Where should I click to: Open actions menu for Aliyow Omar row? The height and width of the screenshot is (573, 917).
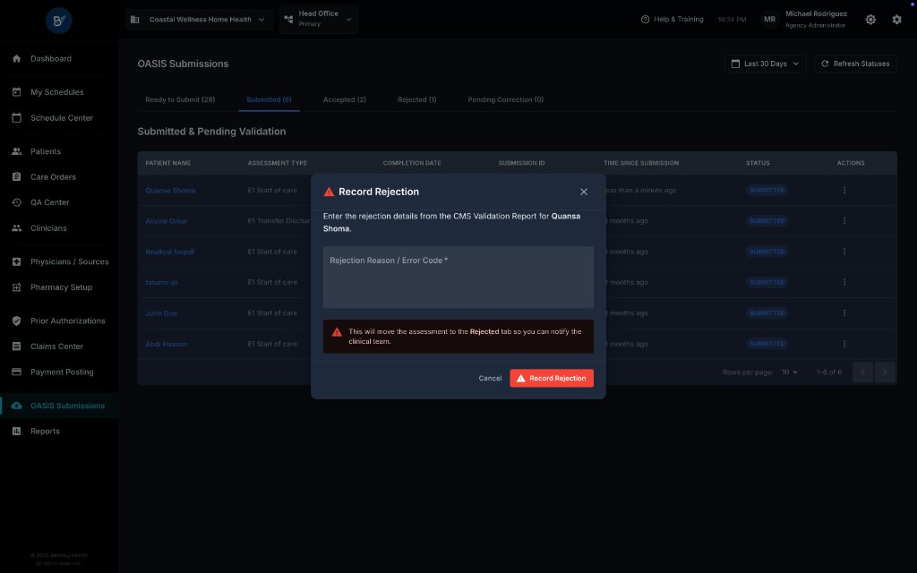[x=844, y=221]
